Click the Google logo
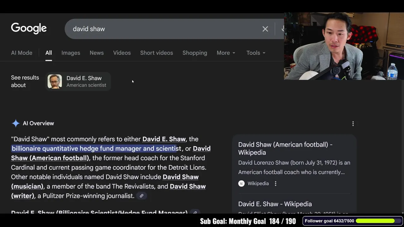 pyautogui.click(x=29, y=28)
